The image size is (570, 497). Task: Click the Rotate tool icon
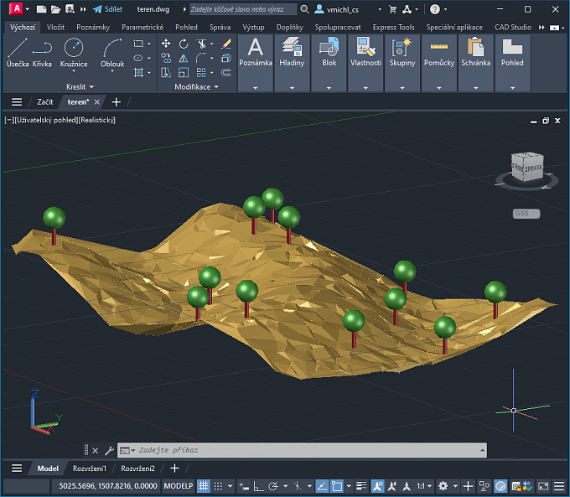point(184,44)
